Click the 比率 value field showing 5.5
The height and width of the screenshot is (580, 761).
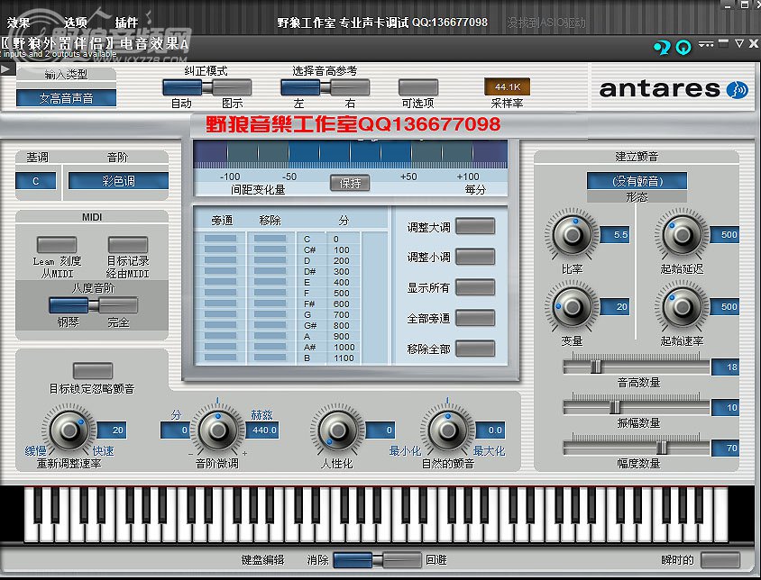[x=615, y=235]
